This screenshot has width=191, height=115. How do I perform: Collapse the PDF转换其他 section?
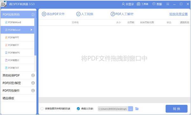point(33,15)
